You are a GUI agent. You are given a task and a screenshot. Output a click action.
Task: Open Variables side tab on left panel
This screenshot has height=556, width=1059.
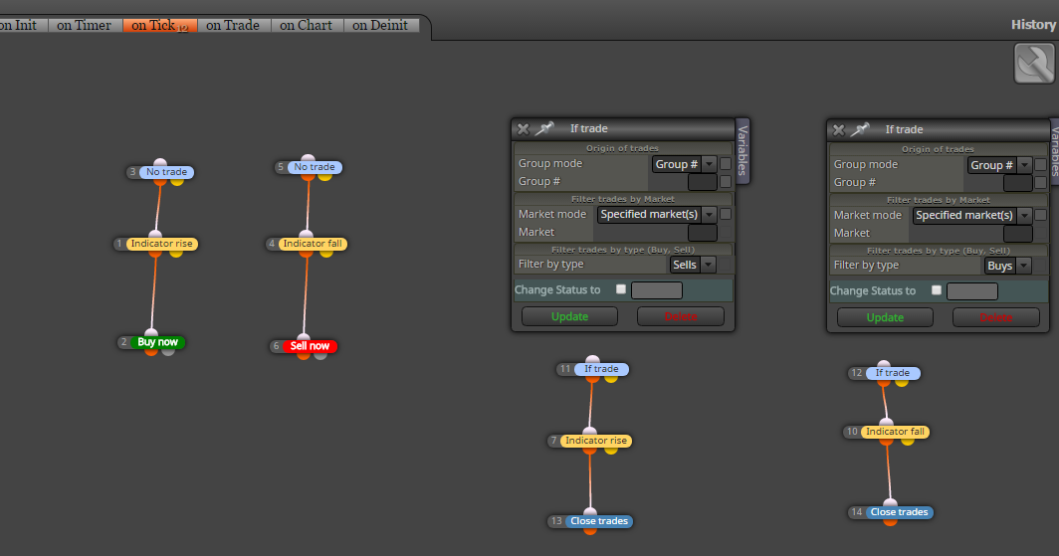point(742,150)
